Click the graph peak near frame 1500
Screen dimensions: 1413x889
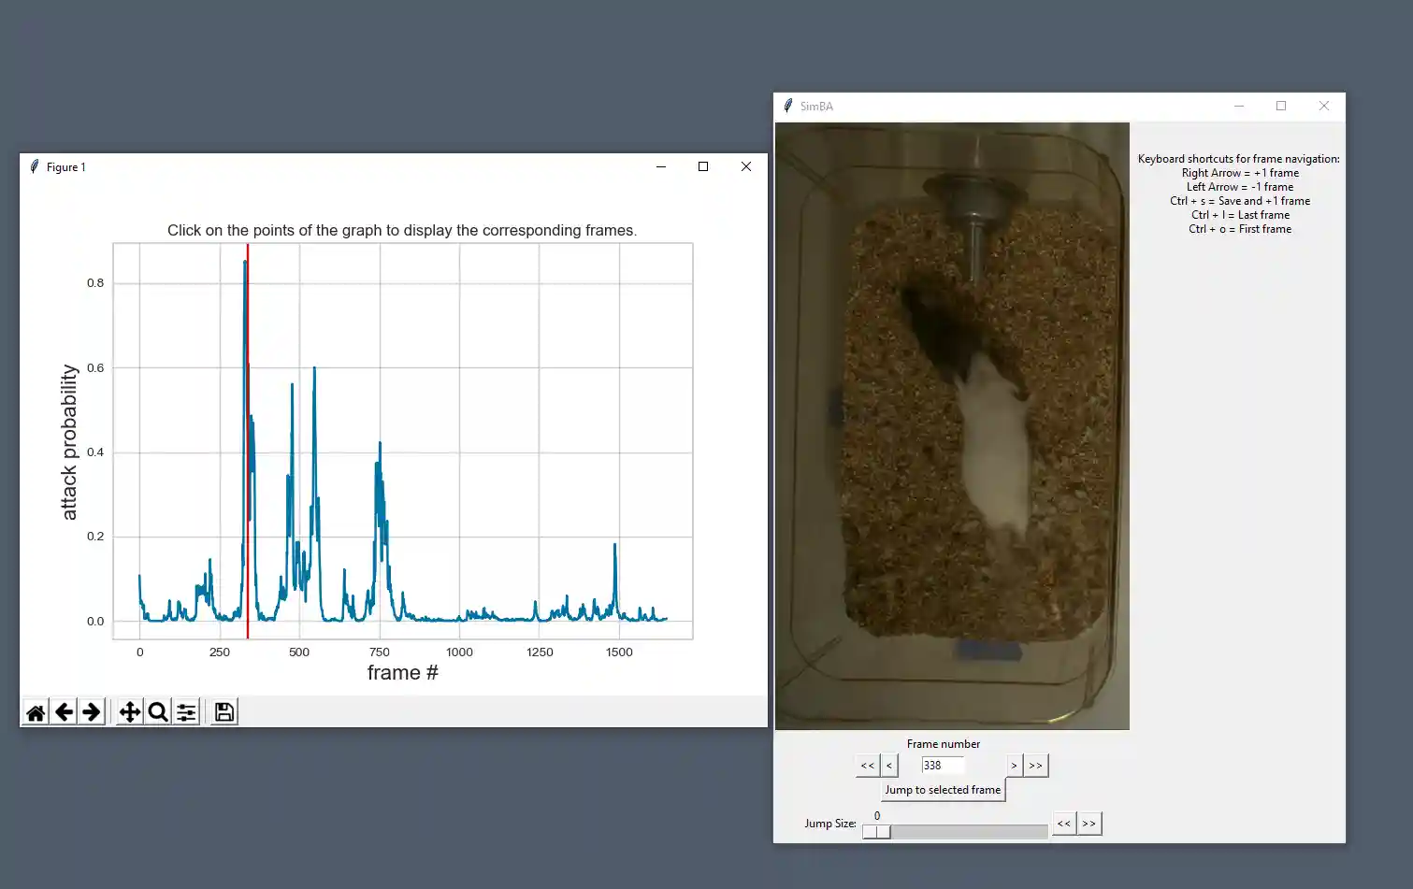615,545
